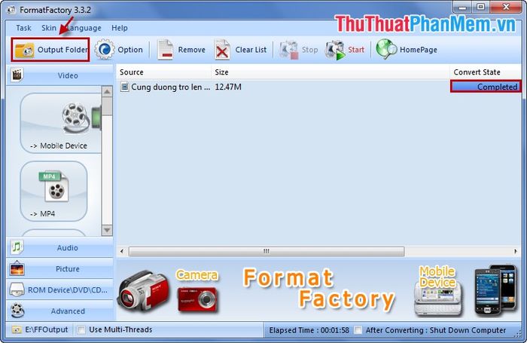Click the folder icon beside E:\FFOutput
The height and width of the screenshot is (343, 527).
17,330
